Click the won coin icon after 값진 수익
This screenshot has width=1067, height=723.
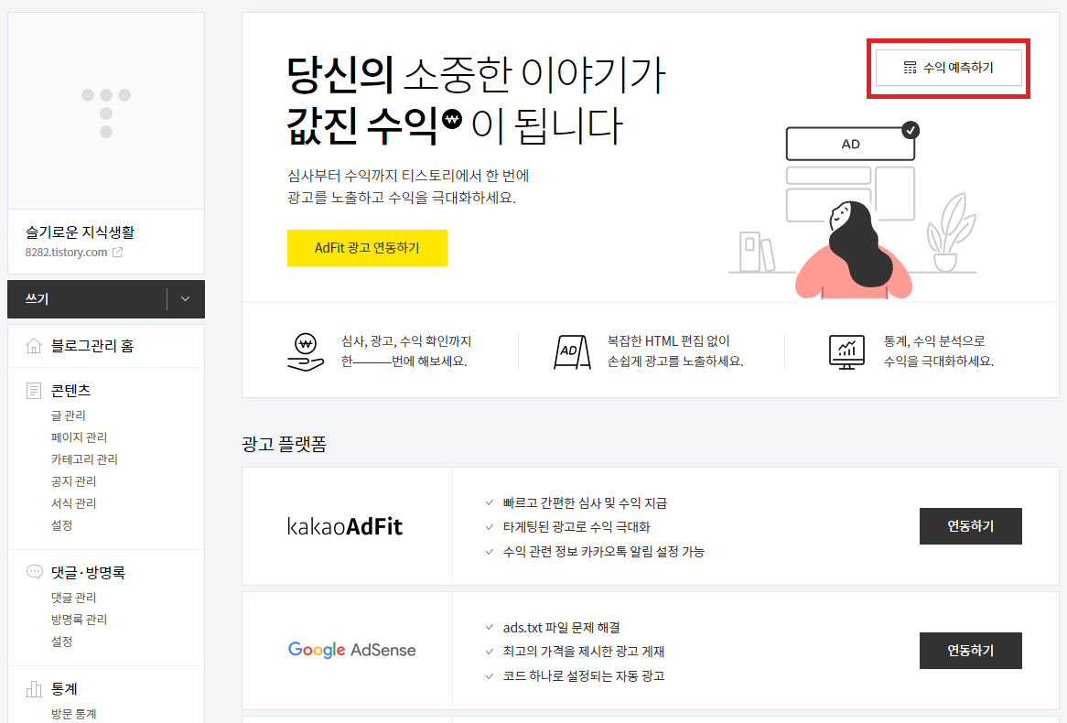point(452,119)
